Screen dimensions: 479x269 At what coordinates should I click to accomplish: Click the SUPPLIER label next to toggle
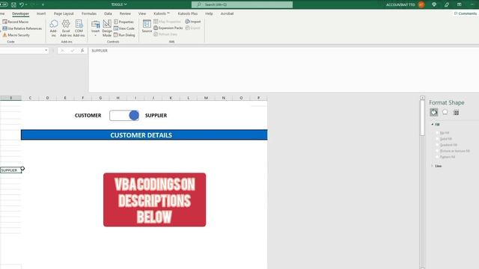[x=156, y=116]
